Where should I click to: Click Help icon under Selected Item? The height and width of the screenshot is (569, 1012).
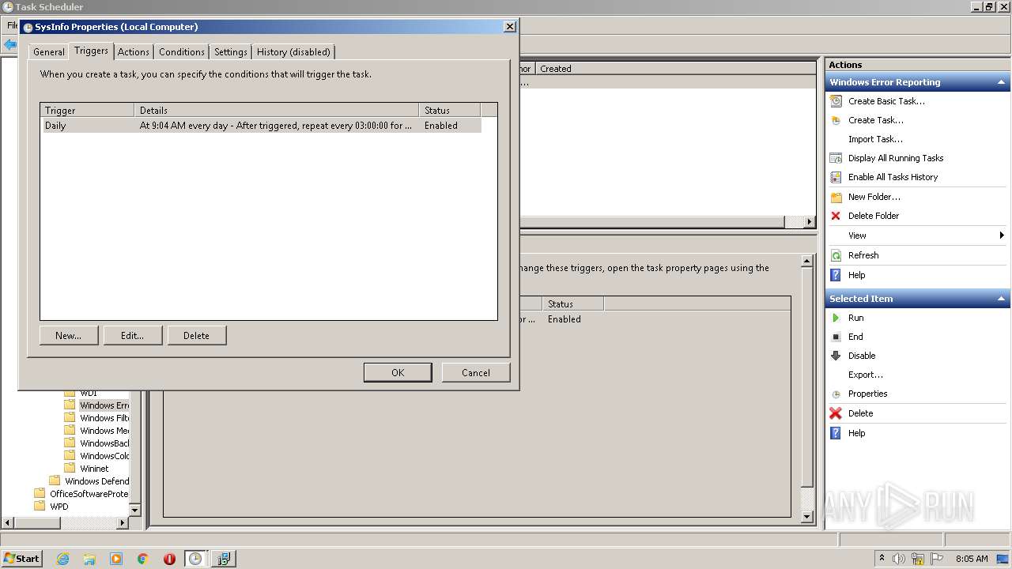tap(836, 433)
